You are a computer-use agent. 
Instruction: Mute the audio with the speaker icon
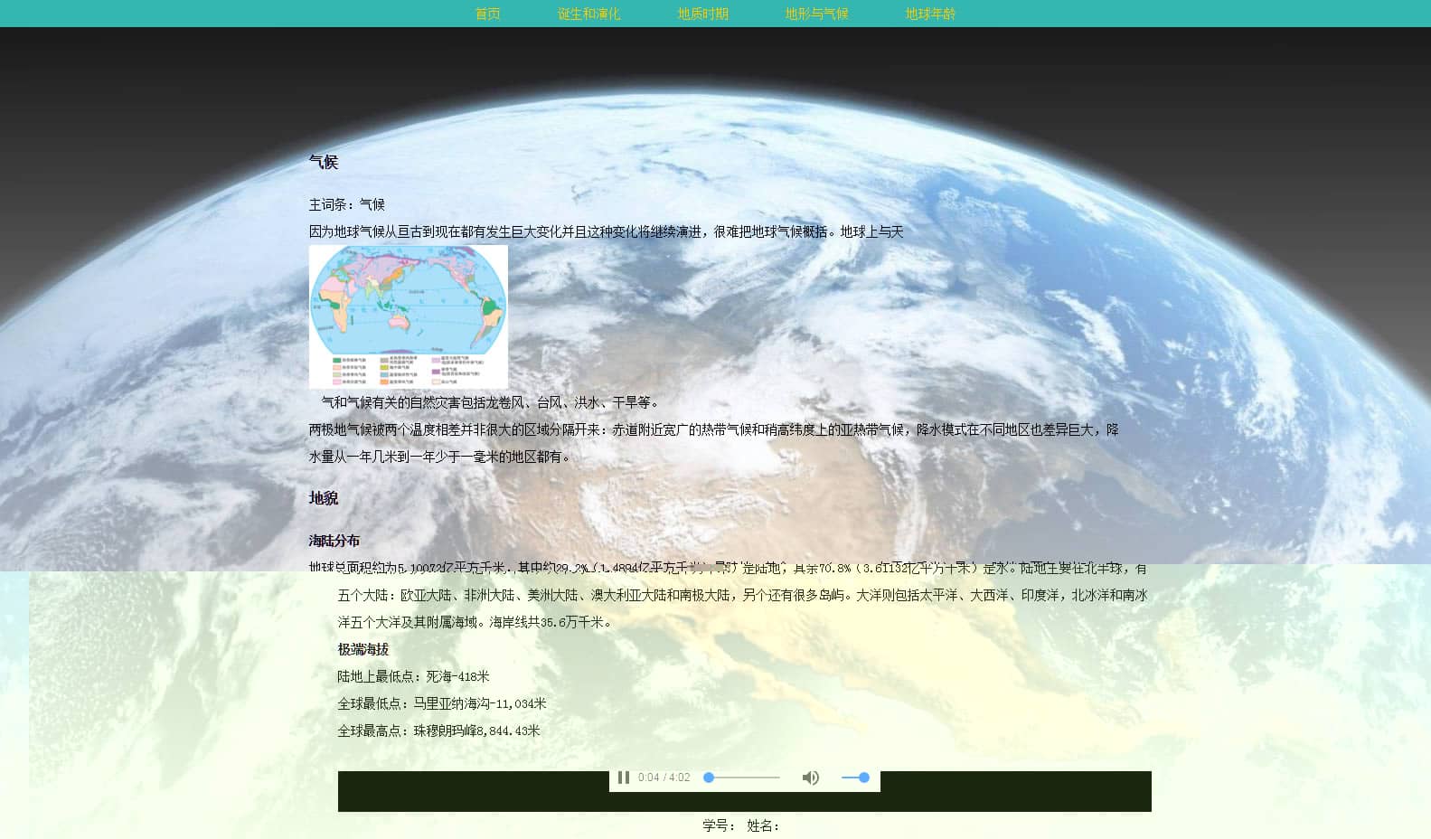tap(810, 778)
